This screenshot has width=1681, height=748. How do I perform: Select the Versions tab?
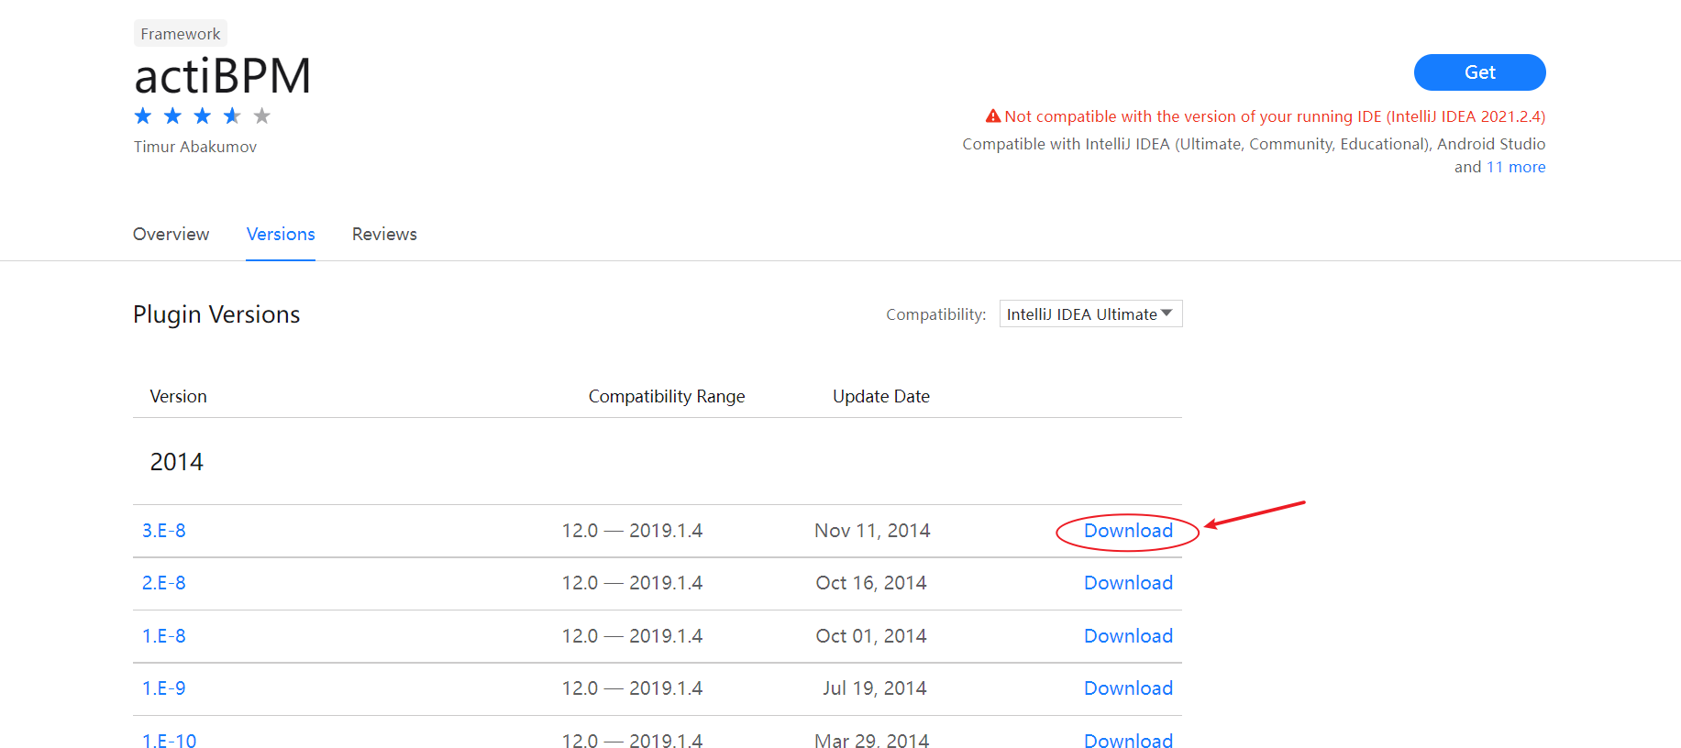pyautogui.click(x=281, y=234)
